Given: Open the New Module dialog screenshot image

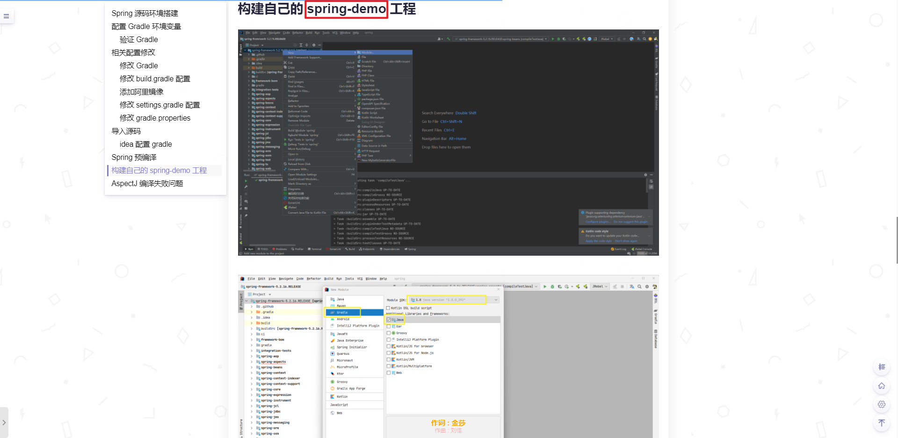Looking at the screenshot, I should point(448,356).
